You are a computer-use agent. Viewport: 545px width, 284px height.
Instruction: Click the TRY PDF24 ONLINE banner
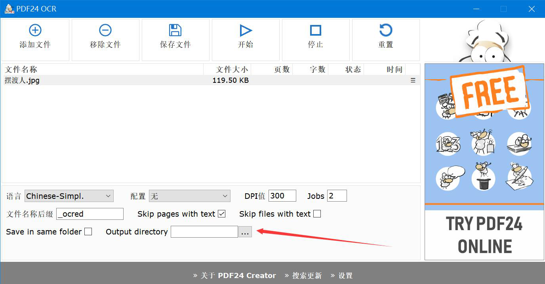tap(484, 235)
